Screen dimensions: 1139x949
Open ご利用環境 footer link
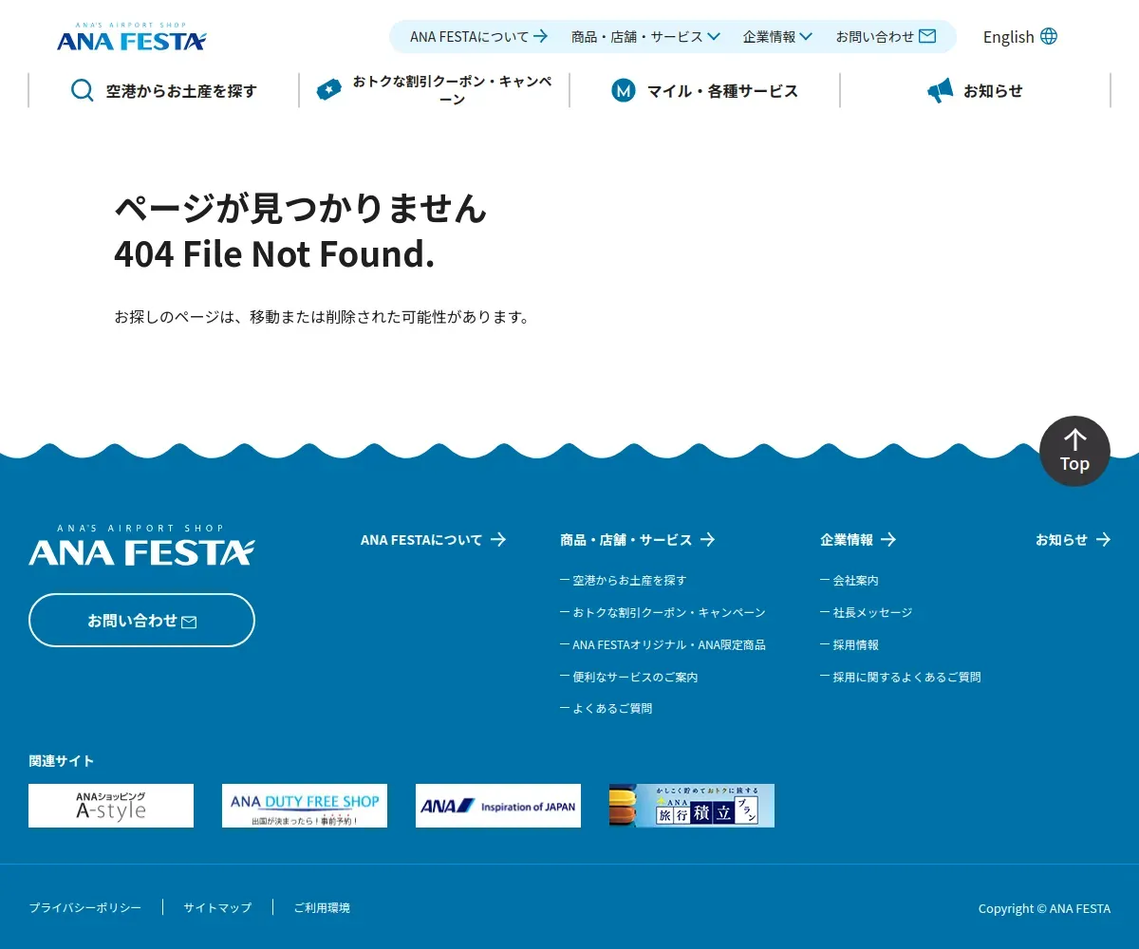point(322,907)
